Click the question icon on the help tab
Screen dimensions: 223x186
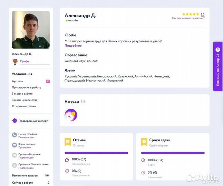[218, 50]
